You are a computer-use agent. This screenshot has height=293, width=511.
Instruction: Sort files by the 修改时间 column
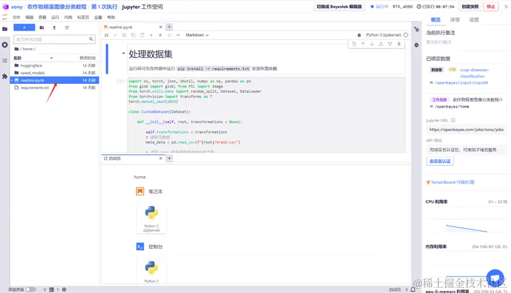pos(87,58)
